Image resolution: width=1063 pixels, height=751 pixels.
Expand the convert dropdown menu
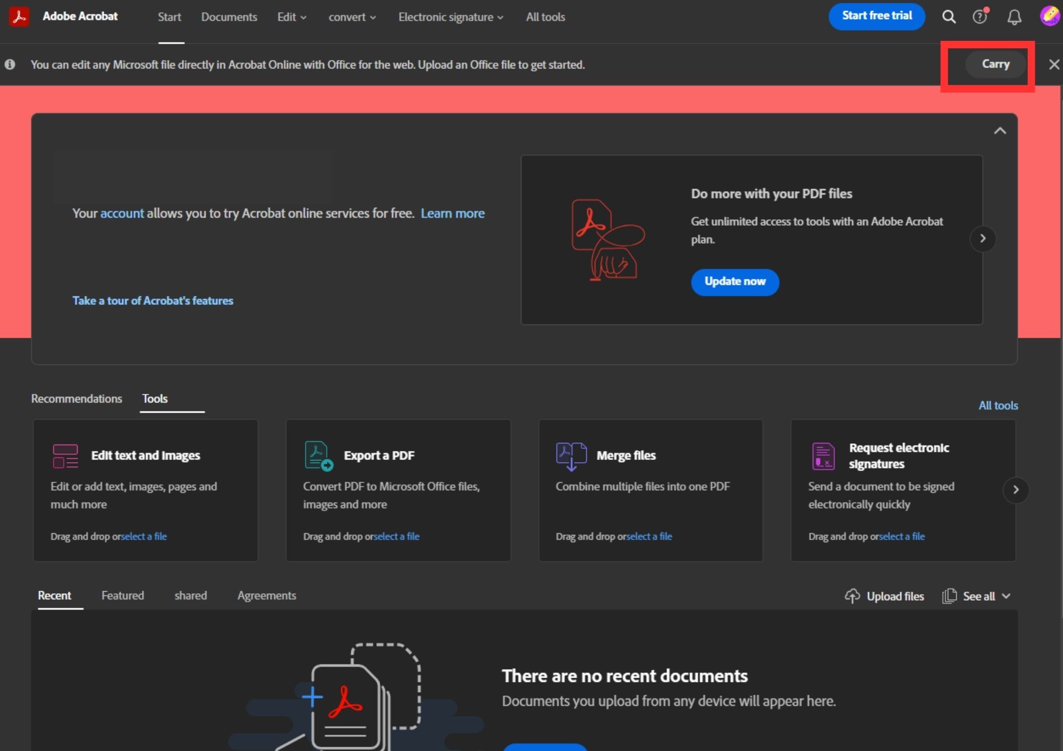click(352, 17)
